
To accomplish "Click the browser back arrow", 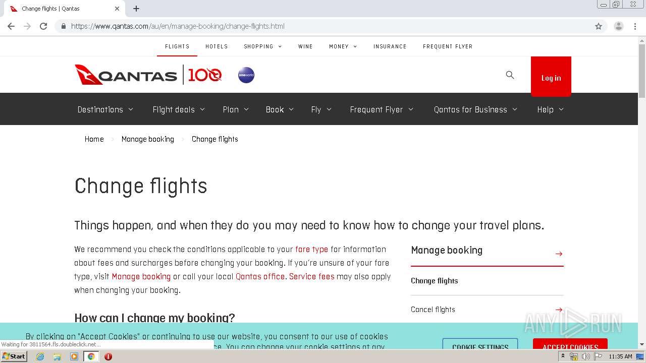I will [x=11, y=26].
